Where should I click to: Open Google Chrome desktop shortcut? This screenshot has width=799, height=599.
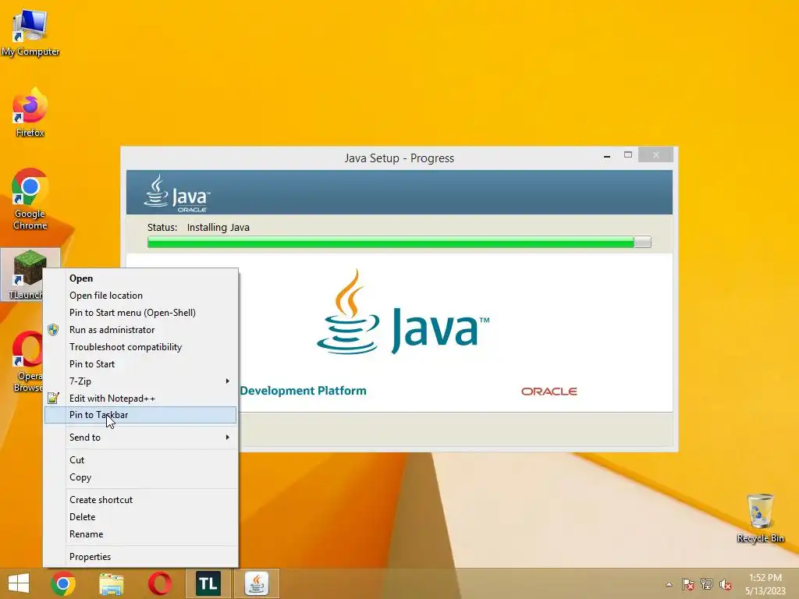(x=30, y=199)
